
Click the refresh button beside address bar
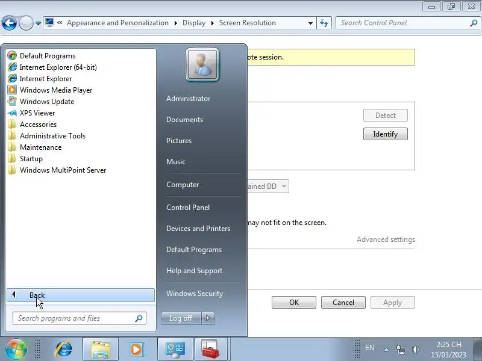pyautogui.click(x=324, y=23)
